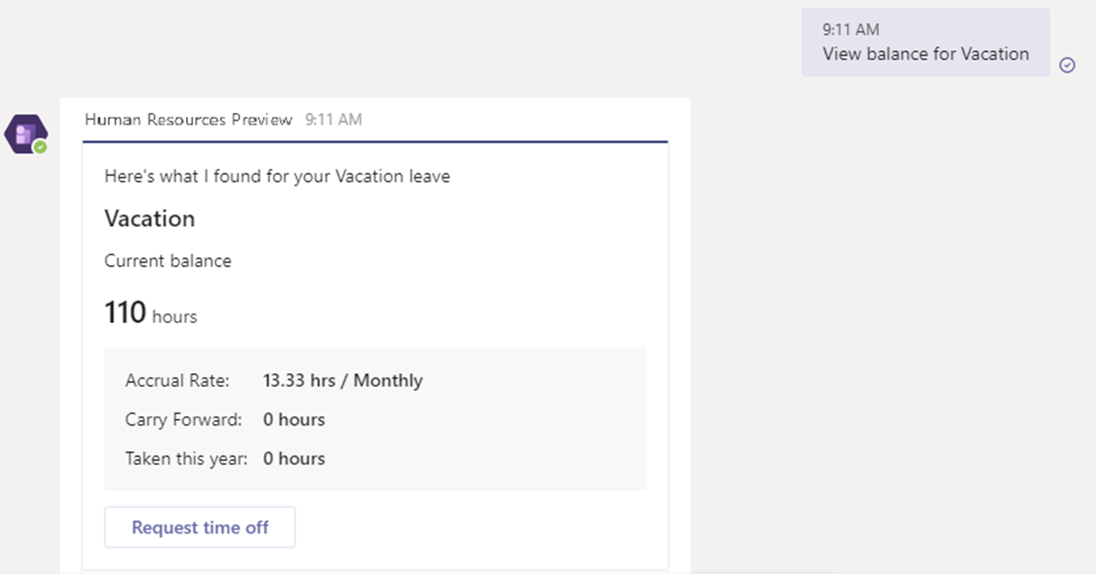Viewport: 1096px width, 574px height.
Task: Click the sent message's 9:11 AM time
Action: point(851,30)
